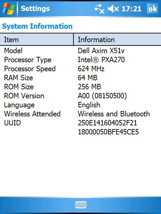Sort by the Item column header
161x214 pixels.
click(x=37, y=39)
